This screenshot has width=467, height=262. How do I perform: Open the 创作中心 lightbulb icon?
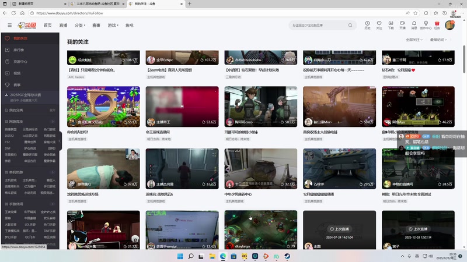(x=426, y=25)
